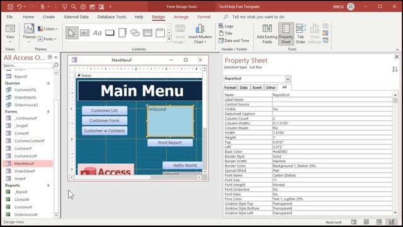Open the All Access Objects pane menu

(x=50, y=57)
